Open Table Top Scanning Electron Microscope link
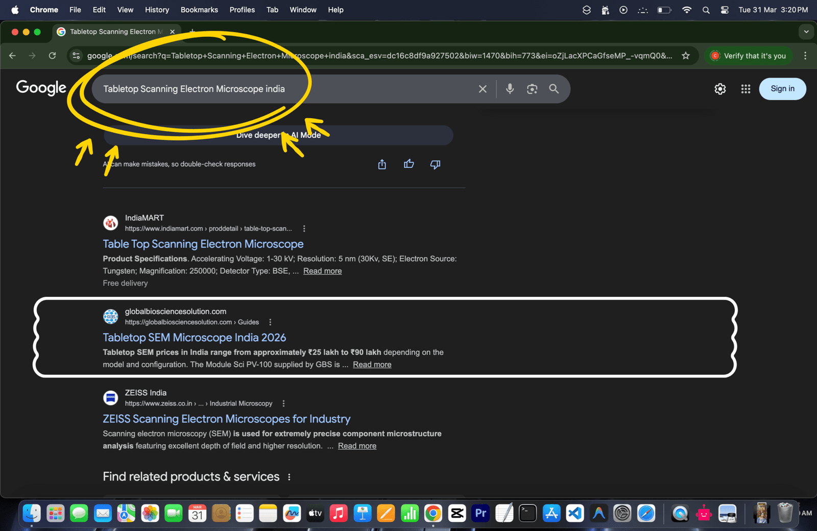Viewport: 817px width, 531px height. (203, 244)
